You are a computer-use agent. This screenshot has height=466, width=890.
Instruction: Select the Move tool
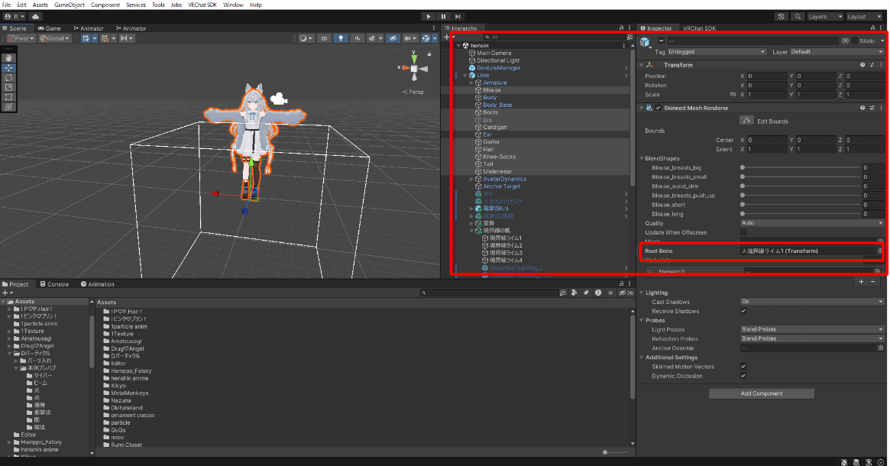[x=8, y=67]
